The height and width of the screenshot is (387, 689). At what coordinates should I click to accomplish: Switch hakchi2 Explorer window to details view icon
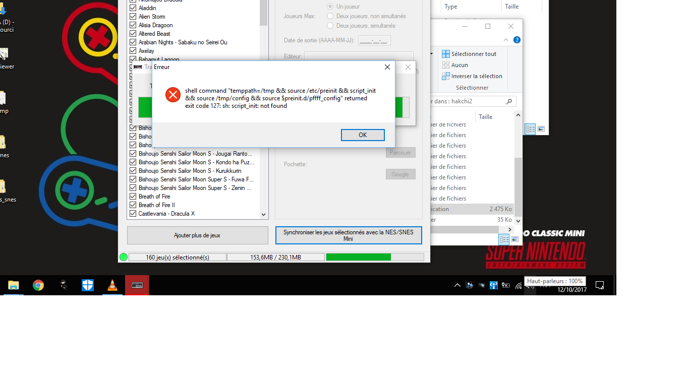[504, 239]
